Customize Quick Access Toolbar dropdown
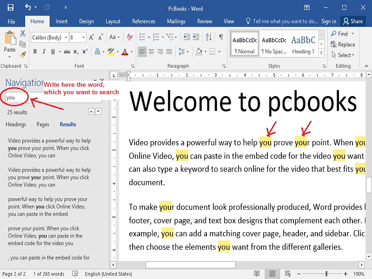 tap(66, 7)
